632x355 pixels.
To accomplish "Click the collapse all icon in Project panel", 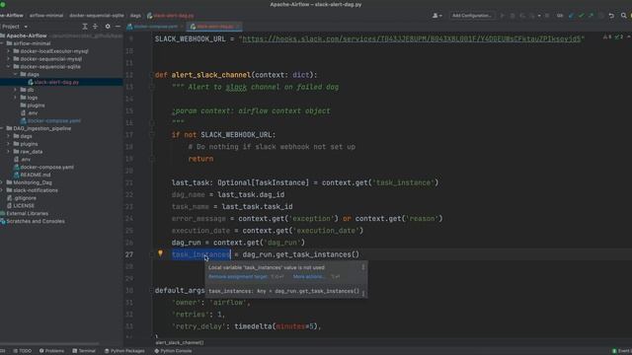I will click(x=95, y=27).
